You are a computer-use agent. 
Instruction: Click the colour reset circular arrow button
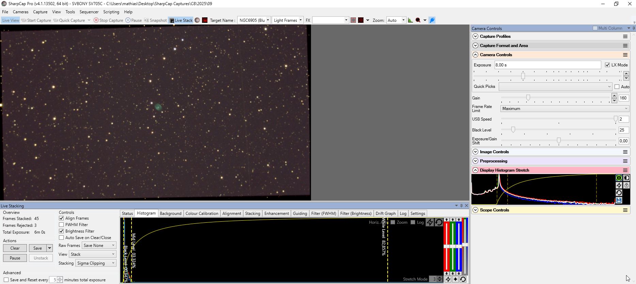click(x=463, y=279)
